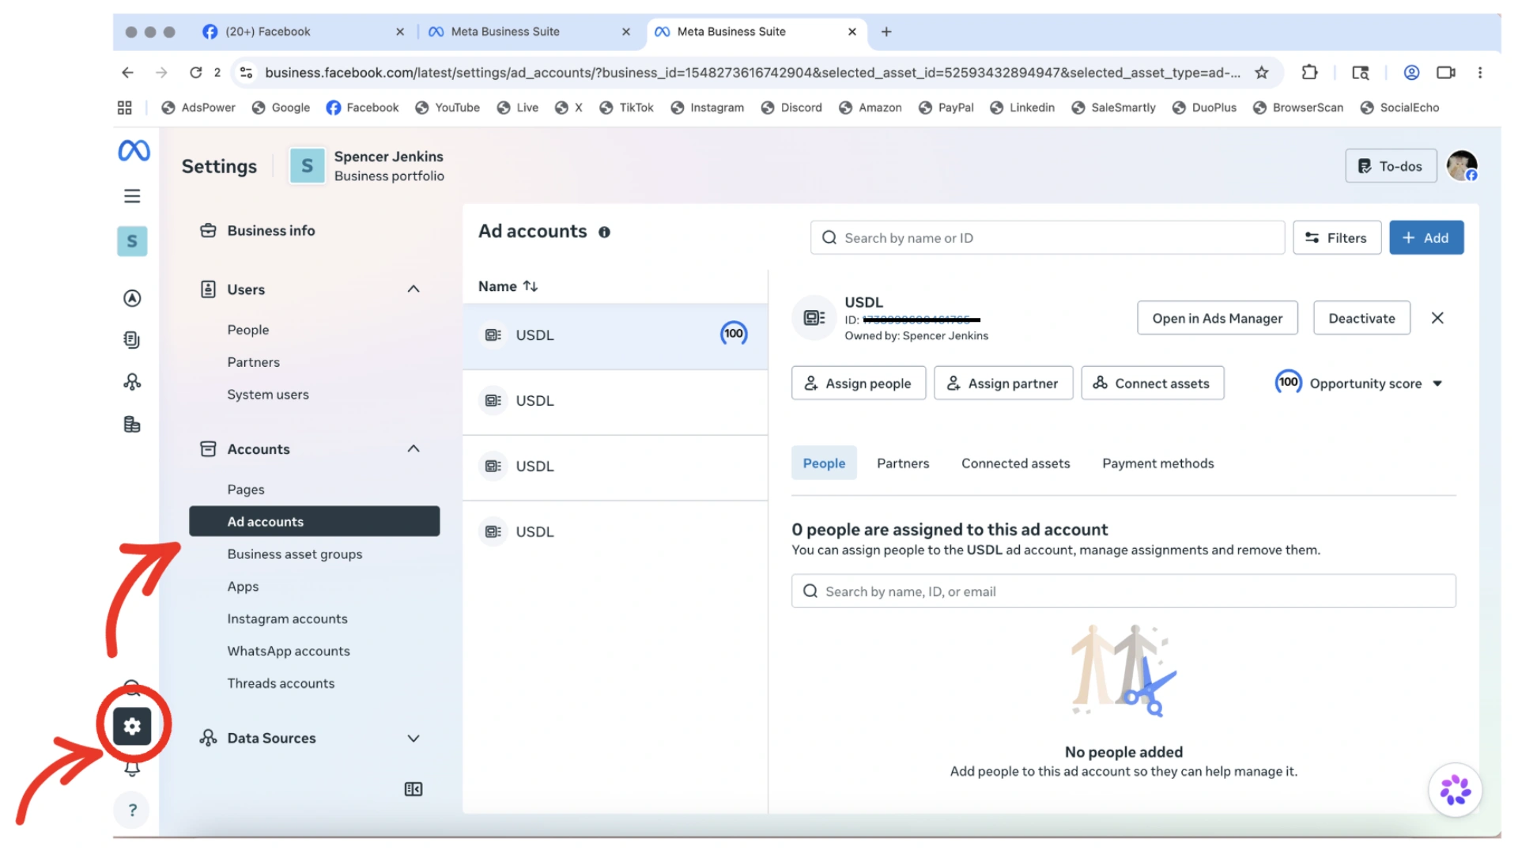Viewport: 1518px width, 854px height.
Task: Click the settings gear icon in rail
Action: click(x=132, y=726)
